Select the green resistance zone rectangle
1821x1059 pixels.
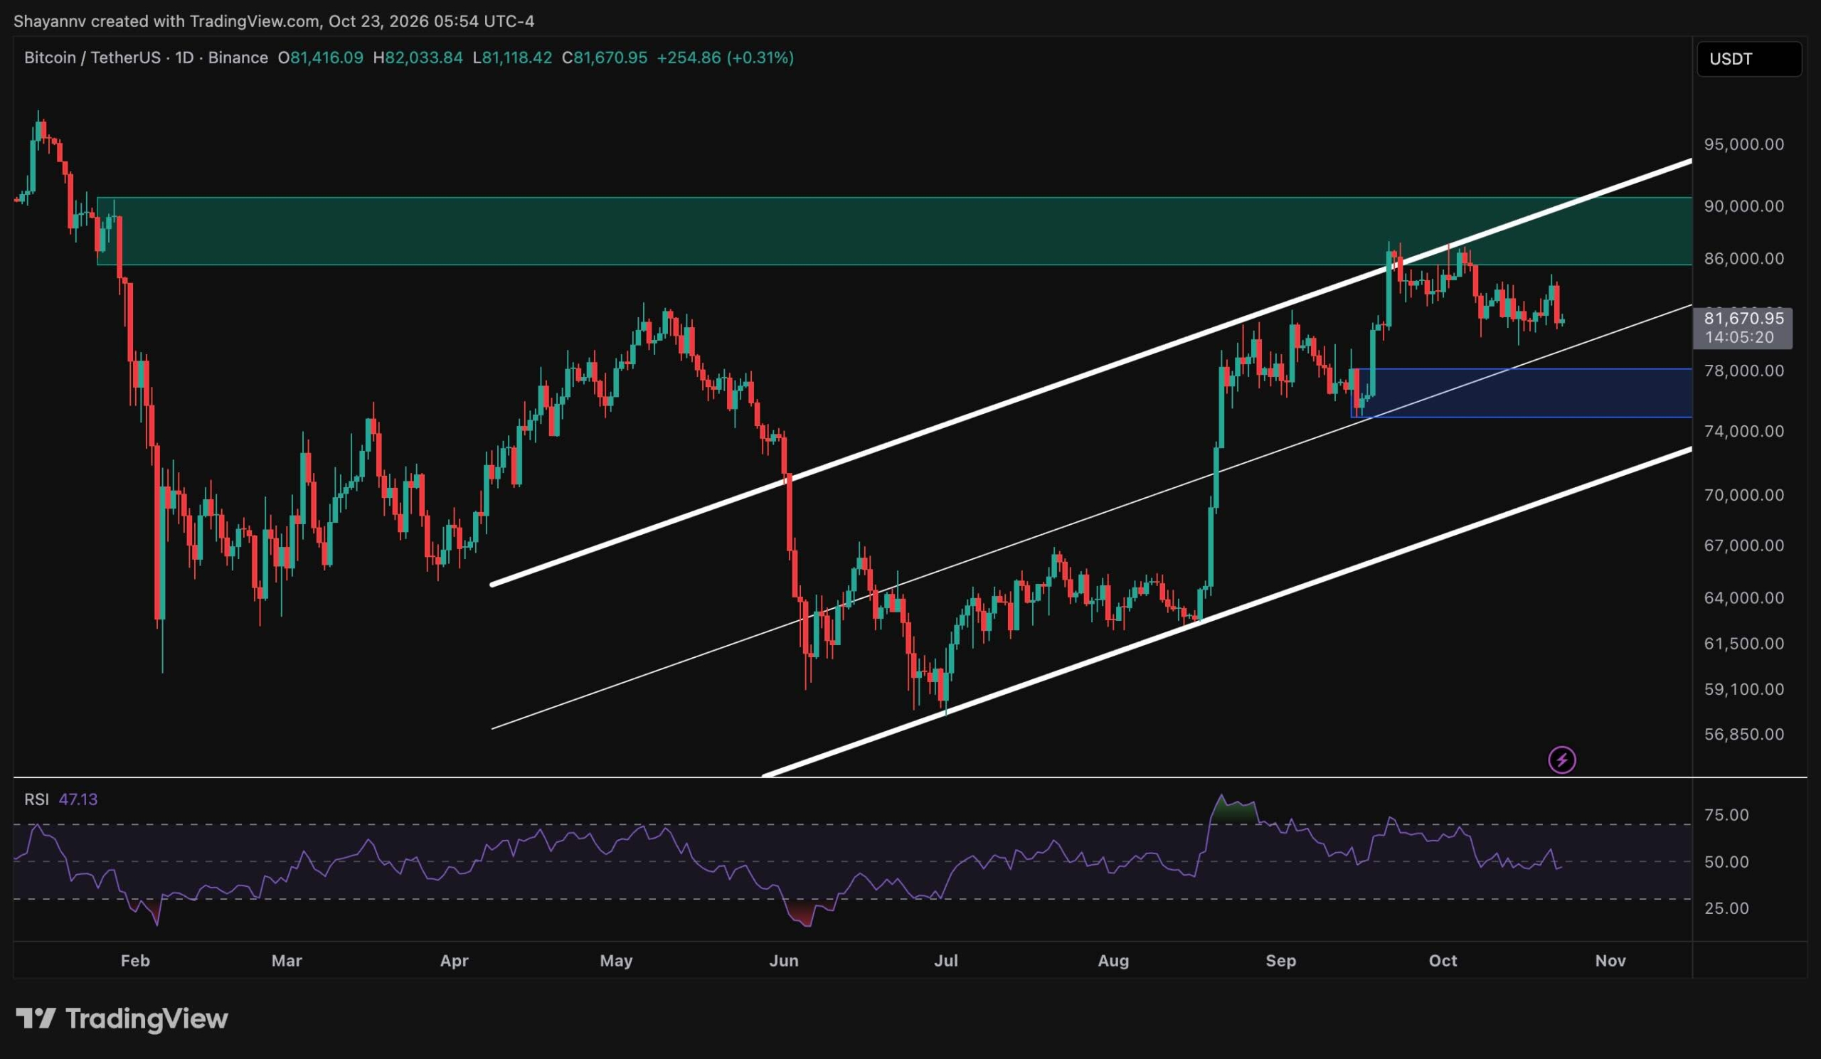895,231
